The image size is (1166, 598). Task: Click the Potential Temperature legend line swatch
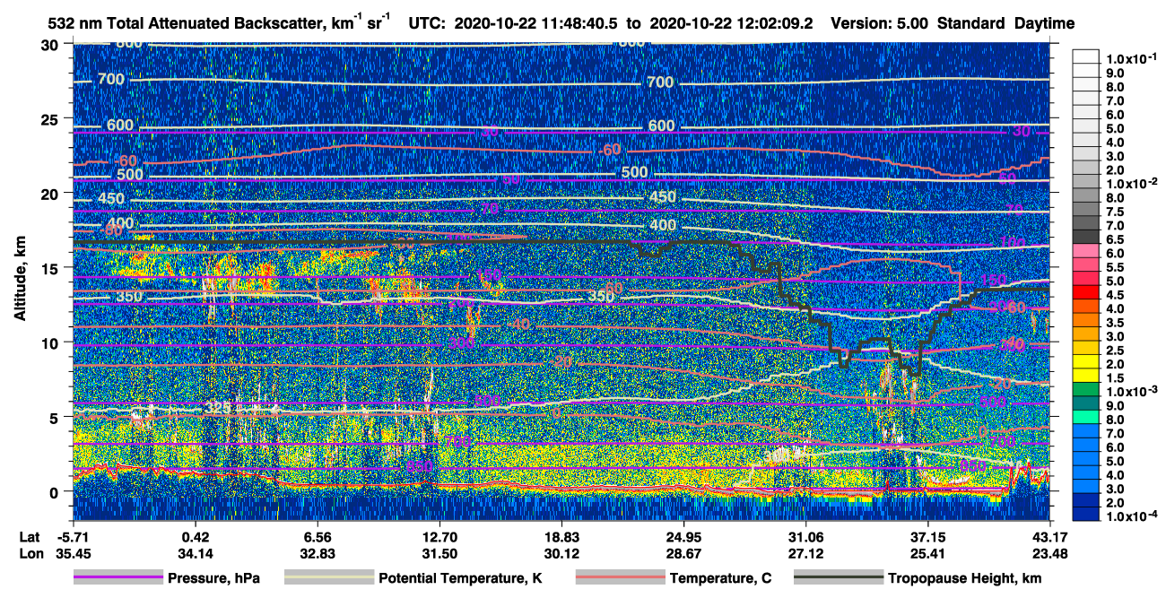328,578
